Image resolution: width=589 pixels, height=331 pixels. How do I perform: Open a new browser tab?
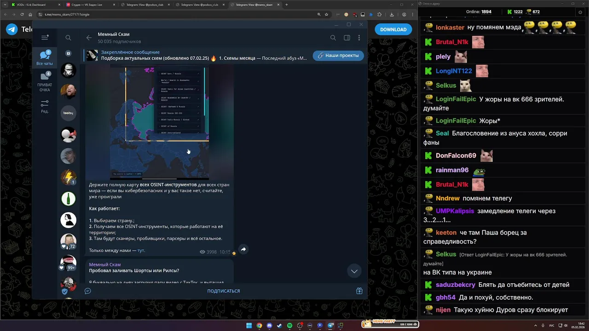[x=287, y=5]
